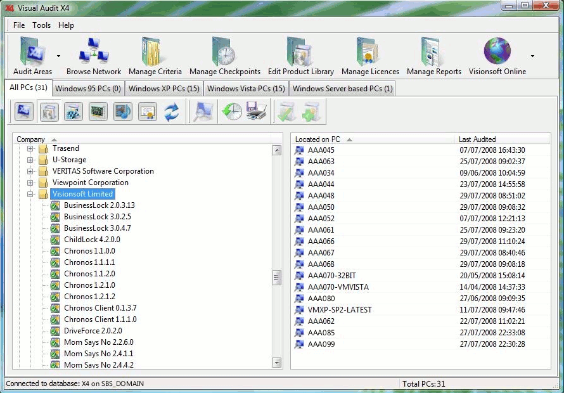Click the Connected to database status text

pos(75,383)
